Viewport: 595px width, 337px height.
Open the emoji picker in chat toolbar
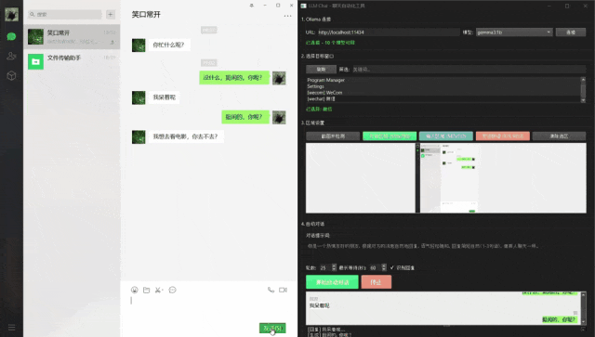[134, 290]
